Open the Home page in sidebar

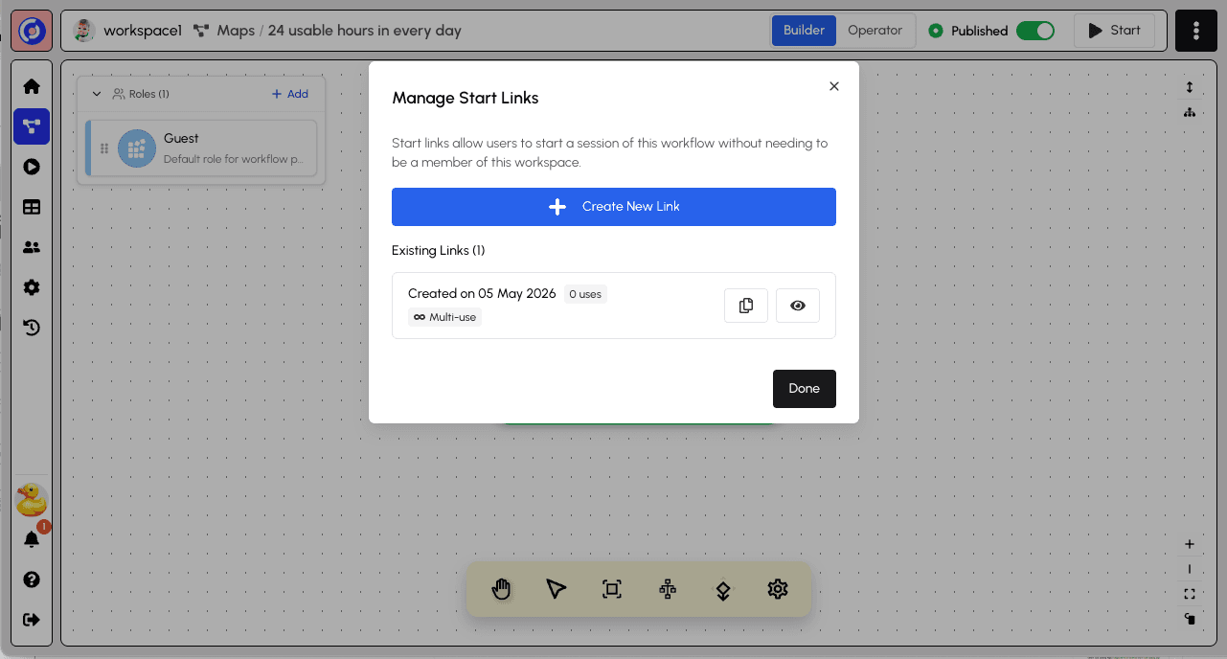(32, 86)
